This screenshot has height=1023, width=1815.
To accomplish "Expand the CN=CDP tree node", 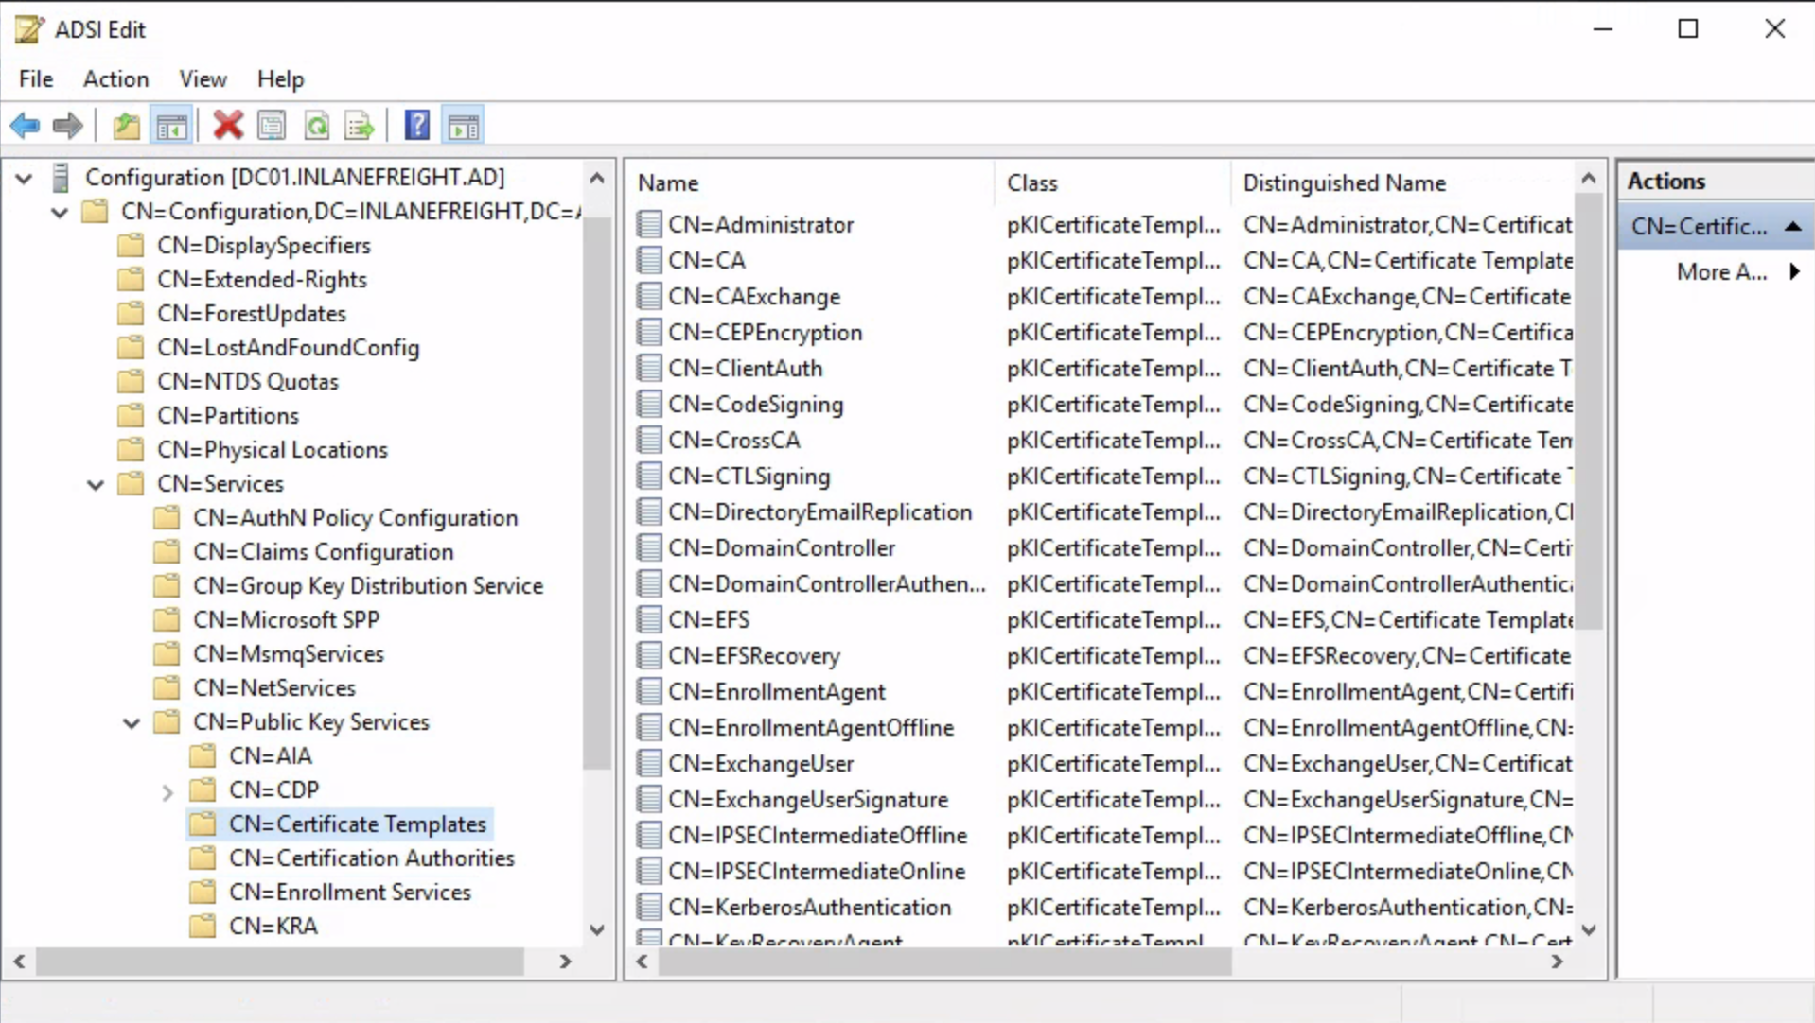I will 167,791.
